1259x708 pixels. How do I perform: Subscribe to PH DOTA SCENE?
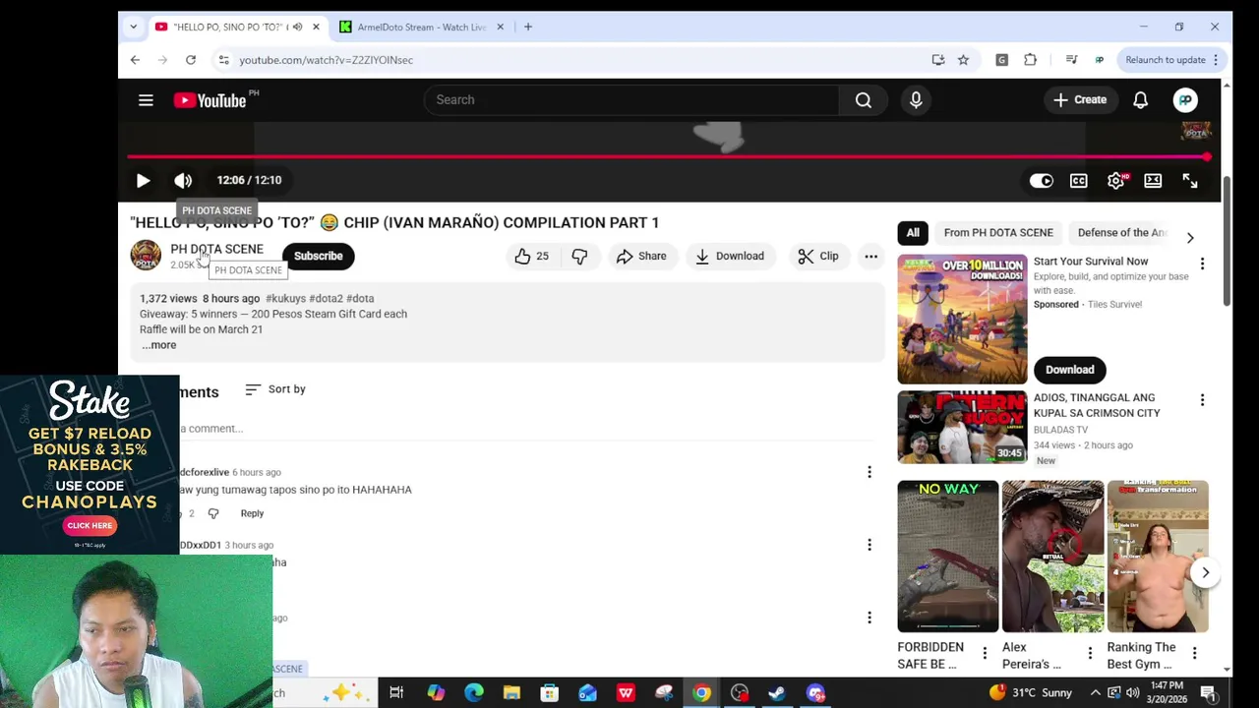pyautogui.click(x=318, y=256)
